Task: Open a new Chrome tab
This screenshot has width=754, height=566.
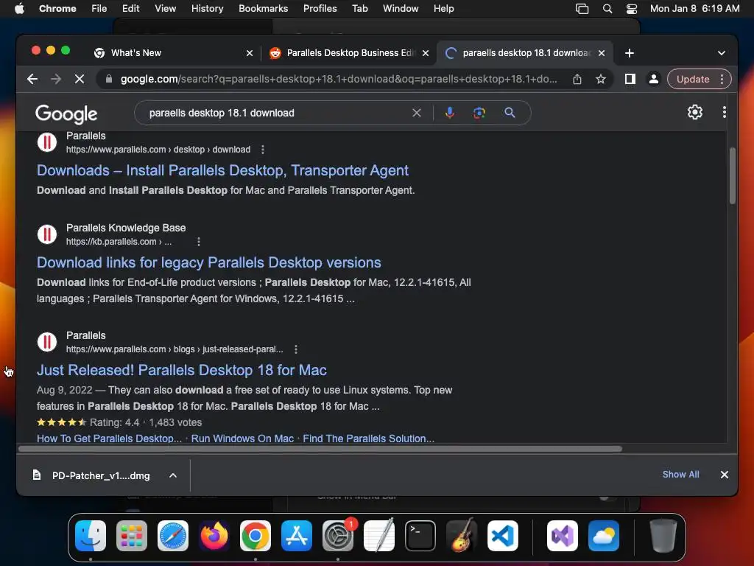Action: 629,53
